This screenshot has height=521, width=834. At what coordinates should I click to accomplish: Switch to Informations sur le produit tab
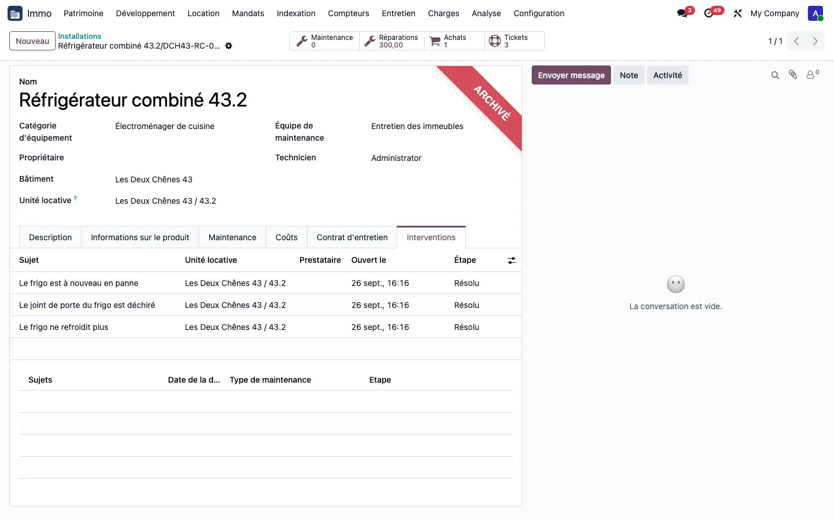pyautogui.click(x=140, y=237)
